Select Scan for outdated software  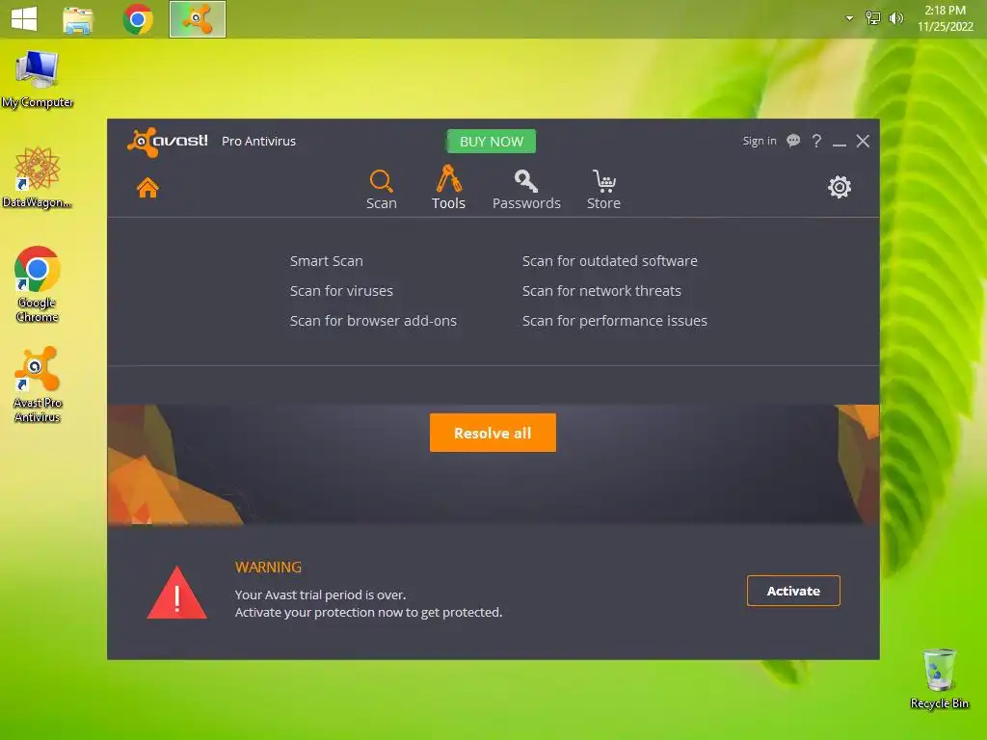(x=609, y=260)
